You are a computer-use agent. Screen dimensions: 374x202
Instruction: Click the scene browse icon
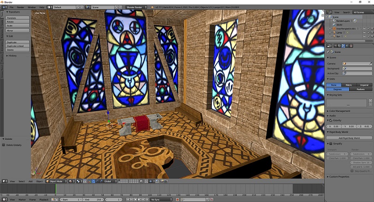(x=88, y=7)
